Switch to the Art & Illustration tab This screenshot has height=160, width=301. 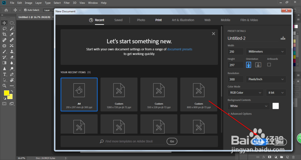(183, 20)
